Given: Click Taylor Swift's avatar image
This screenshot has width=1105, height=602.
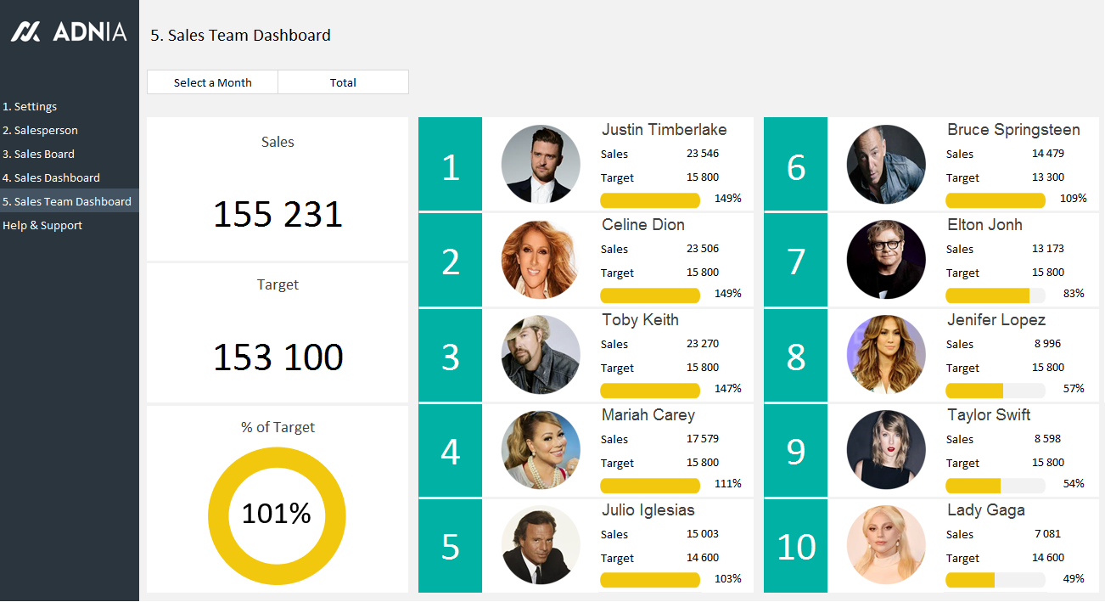Looking at the screenshot, I should point(886,450).
